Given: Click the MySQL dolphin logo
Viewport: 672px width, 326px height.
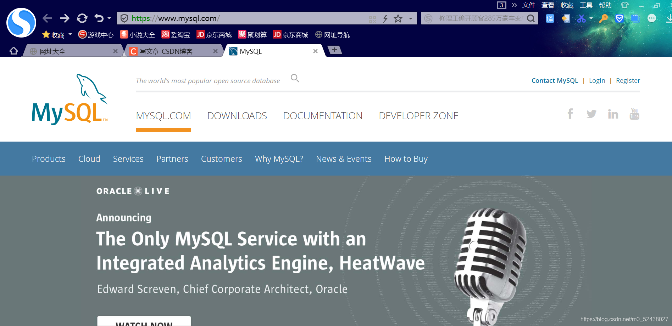Looking at the screenshot, I should [x=70, y=99].
